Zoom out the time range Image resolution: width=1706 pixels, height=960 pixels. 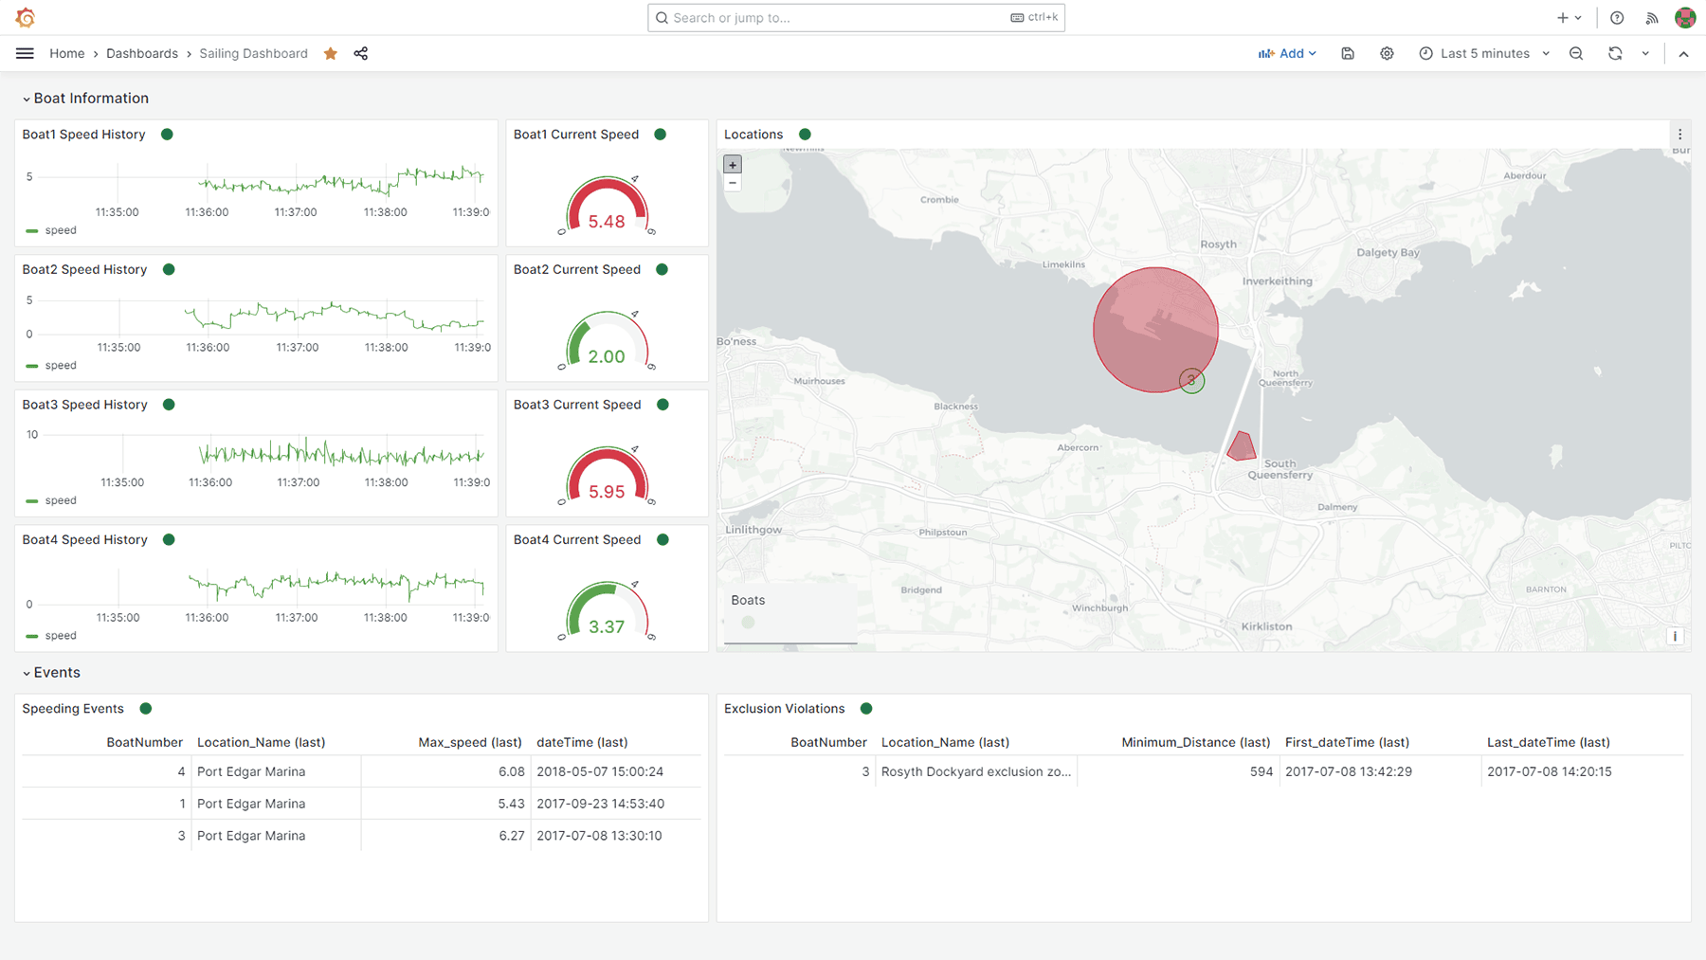coord(1576,53)
